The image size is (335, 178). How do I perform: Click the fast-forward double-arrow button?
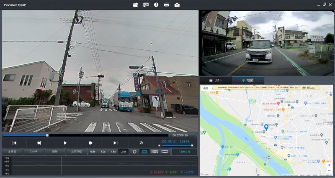point(90,143)
